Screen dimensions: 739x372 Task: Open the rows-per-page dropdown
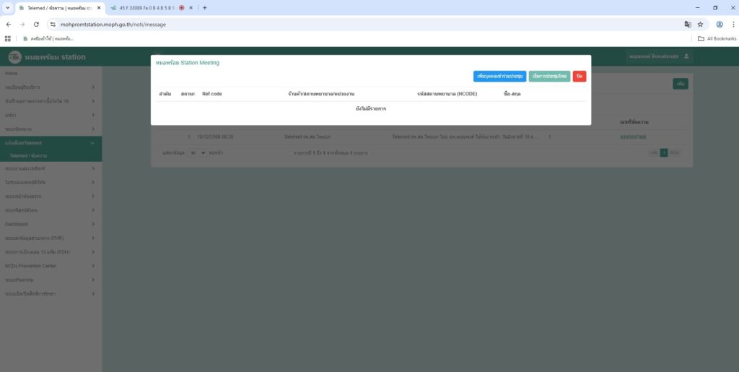(196, 153)
